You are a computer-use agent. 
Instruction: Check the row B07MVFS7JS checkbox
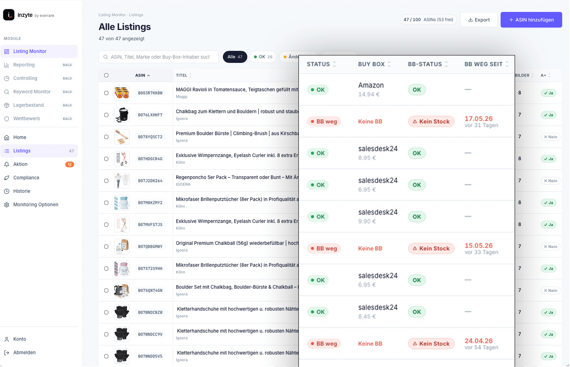[x=106, y=225]
